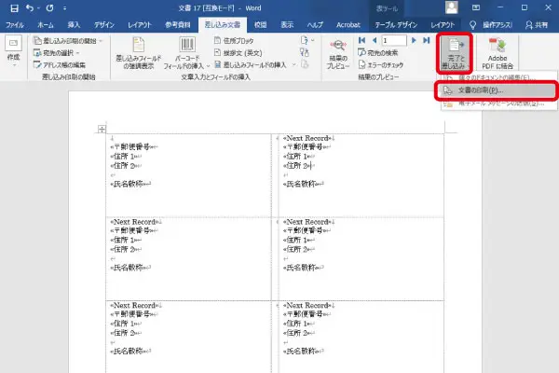Screen dimensions: 559x373
Task: Click the バーコード フィールドの挿入 barcode icon
Action: 186,46
